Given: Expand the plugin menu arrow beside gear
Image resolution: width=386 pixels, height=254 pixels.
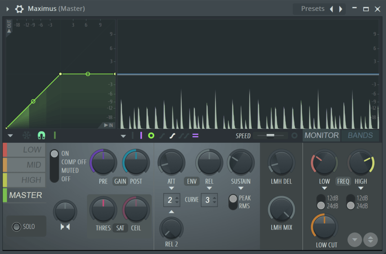Looking at the screenshot, I should click(8, 9).
